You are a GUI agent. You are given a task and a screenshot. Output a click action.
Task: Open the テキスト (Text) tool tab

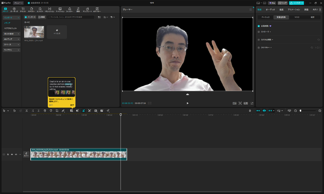23,9
